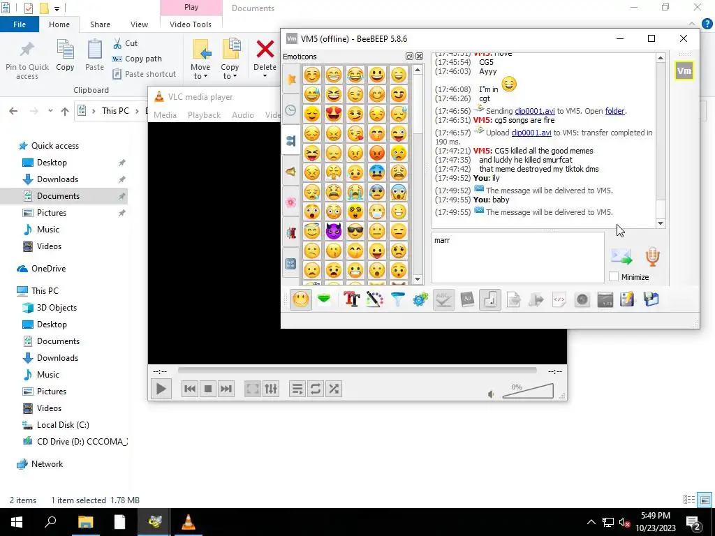This screenshot has height=536, width=715.
Task: Open the font color picker pencil icon
Action: tap(374, 299)
